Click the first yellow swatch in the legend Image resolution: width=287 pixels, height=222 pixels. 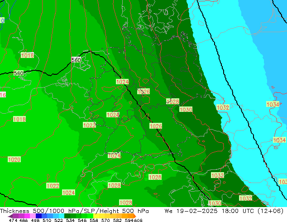tap(96, 216)
